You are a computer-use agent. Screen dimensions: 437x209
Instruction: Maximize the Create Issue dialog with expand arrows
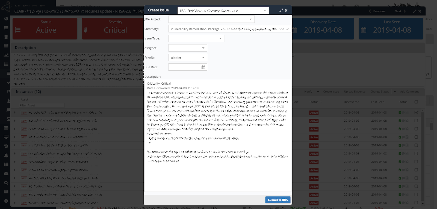point(281,10)
